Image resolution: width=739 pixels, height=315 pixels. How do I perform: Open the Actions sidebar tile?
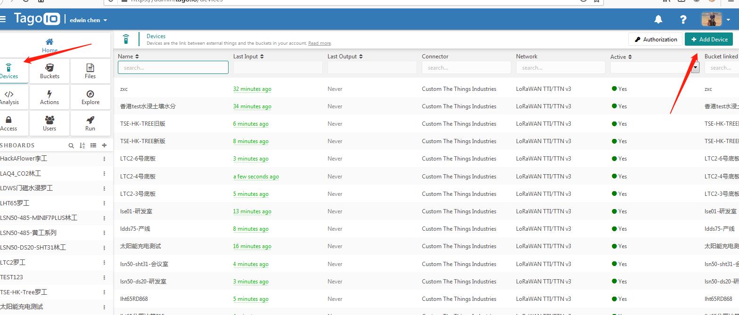(49, 97)
